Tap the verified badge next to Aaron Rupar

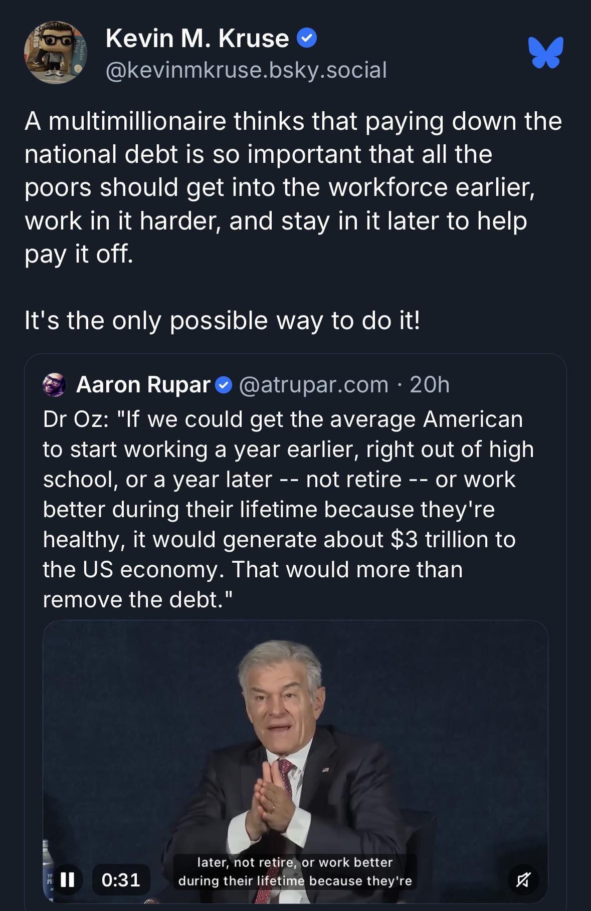(x=224, y=385)
